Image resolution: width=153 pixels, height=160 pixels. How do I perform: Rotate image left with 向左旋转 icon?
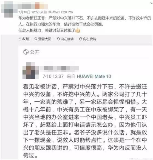pos(58,39)
